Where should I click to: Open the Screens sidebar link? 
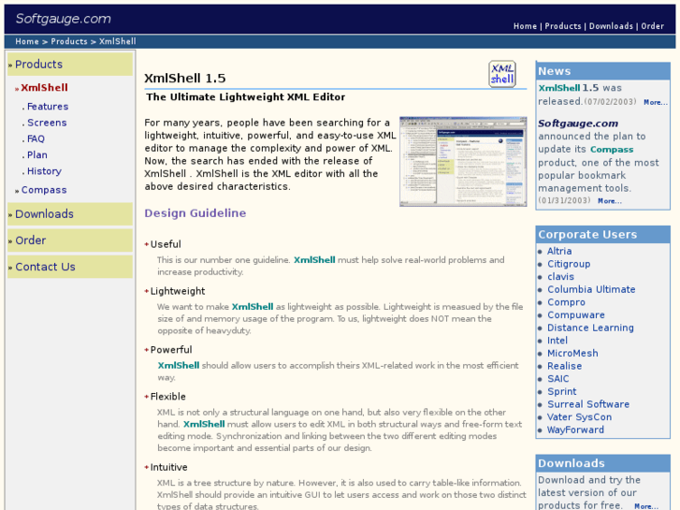[x=47, y=123]
